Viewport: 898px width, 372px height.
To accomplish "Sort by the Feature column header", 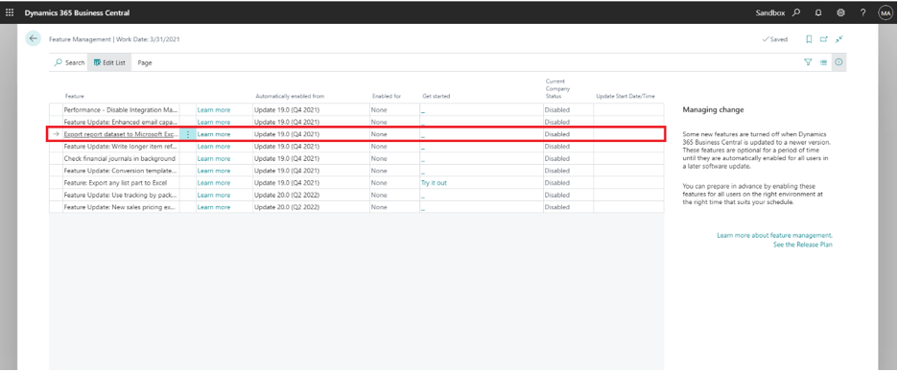I will [75, 96].
